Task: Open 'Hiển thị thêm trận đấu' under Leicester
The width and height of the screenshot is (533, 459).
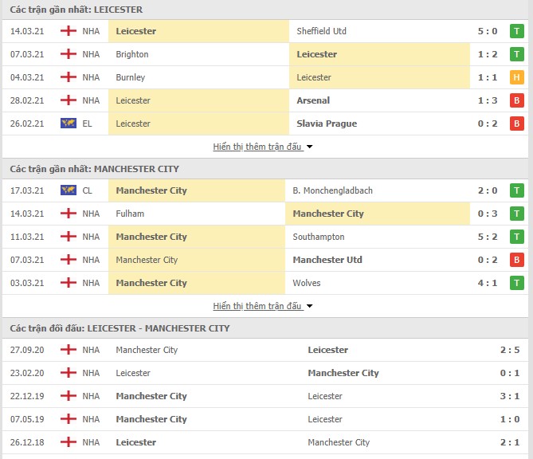Action: point(257,147)
